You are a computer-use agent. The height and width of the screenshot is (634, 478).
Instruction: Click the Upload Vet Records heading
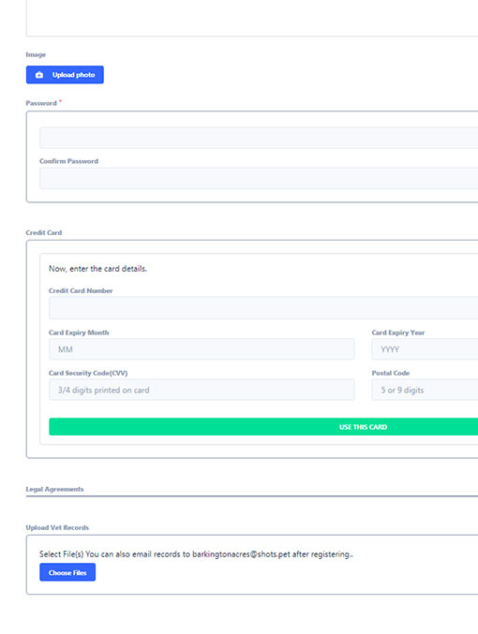57,527
